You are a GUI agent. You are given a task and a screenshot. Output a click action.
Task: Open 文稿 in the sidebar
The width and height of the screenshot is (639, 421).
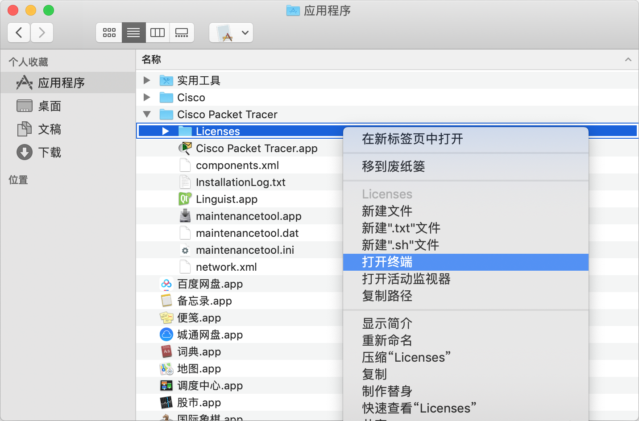[x=68, y=129]
